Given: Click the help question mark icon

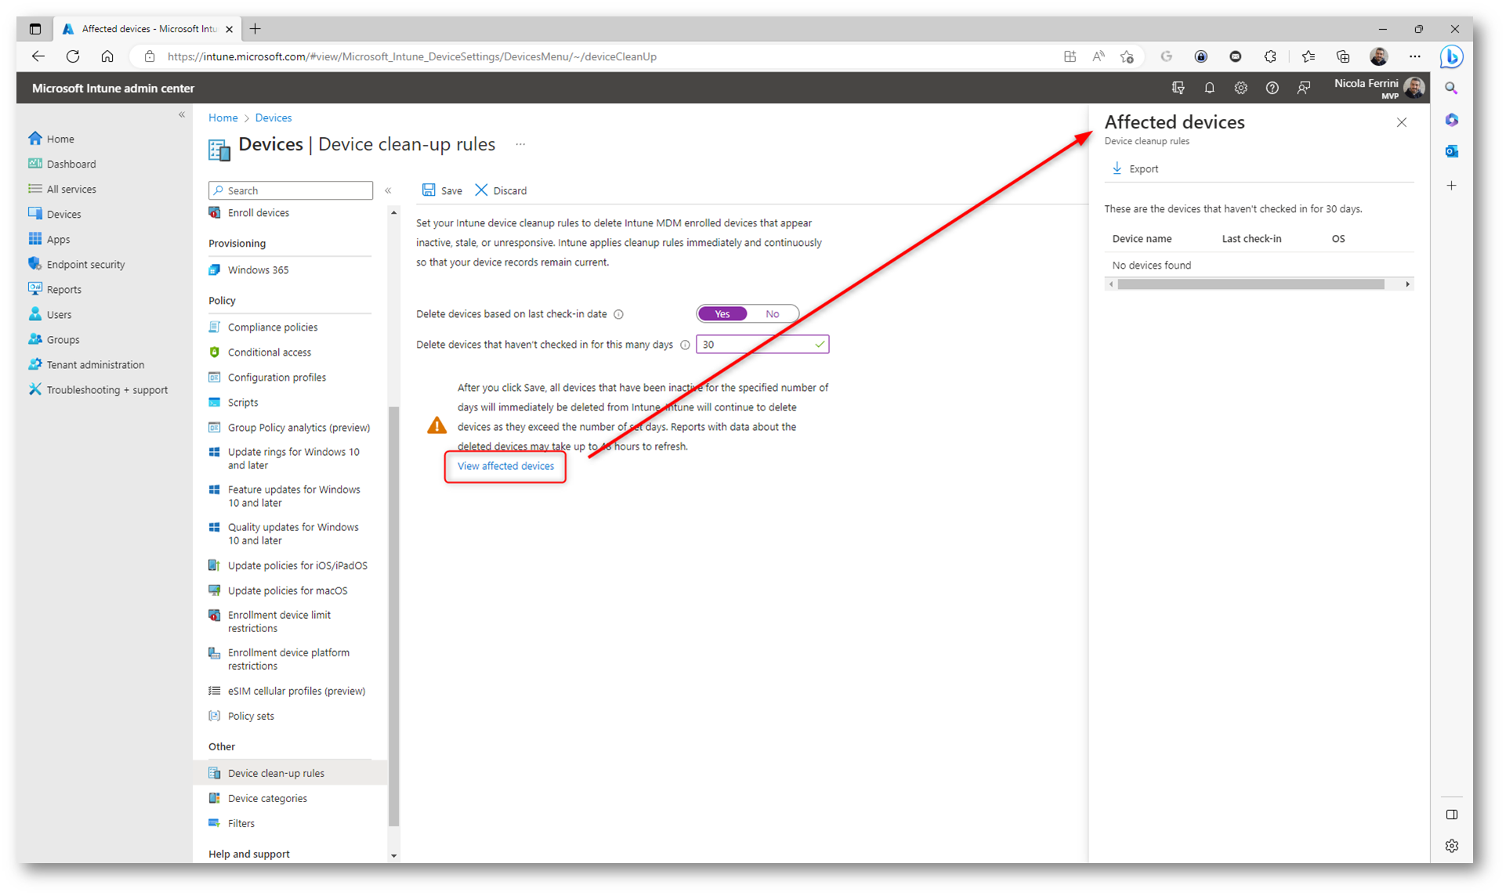Looking at the screenshot, I should pos(1272,89).
